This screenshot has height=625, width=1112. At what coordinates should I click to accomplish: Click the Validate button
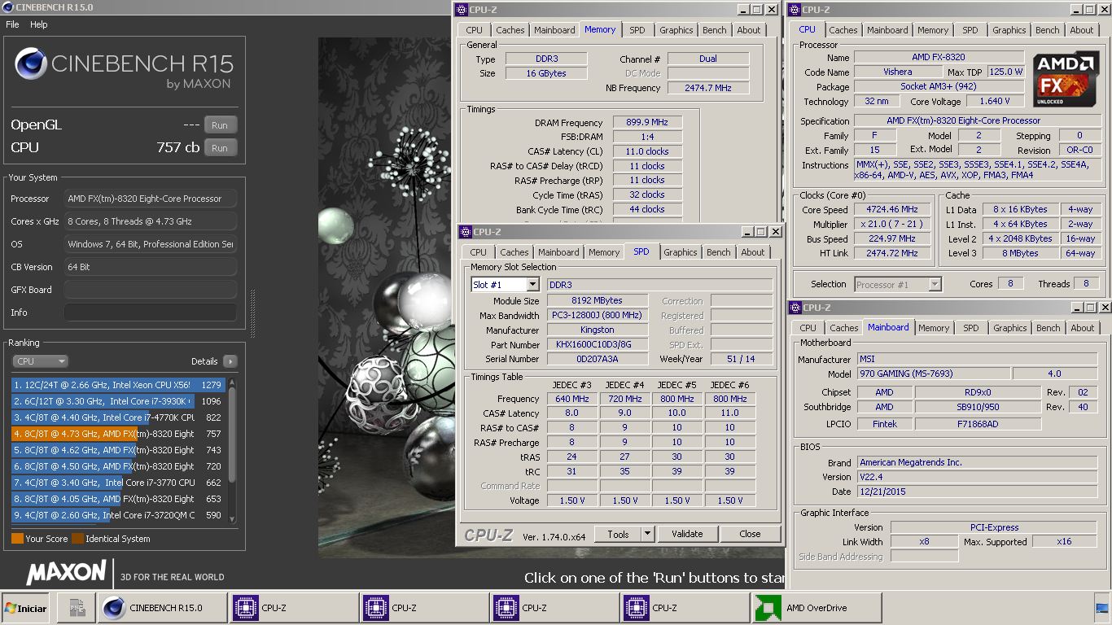pyautogui.click(x=687, y=534)
